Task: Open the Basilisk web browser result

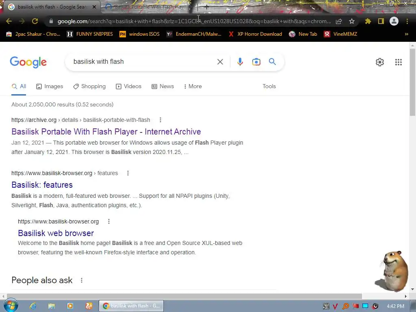Action: (56, 233)
